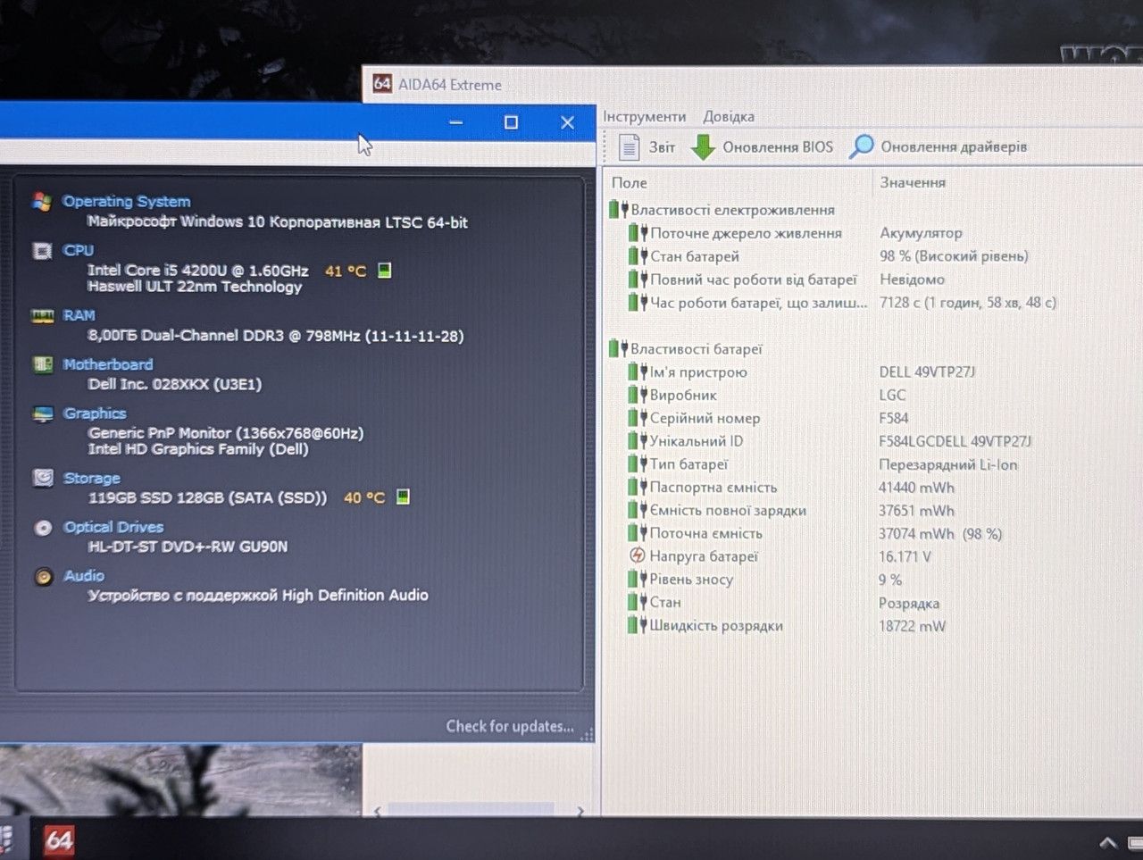1143x860 pixels.
Task: Click the 'Intel Core i5 4200U @ 1.60GHz' text
Action: [198, 270]
